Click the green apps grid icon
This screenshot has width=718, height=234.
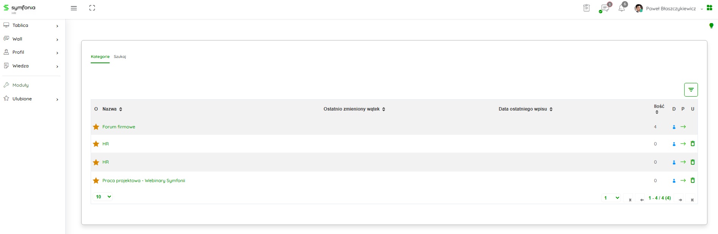[709, 8]
